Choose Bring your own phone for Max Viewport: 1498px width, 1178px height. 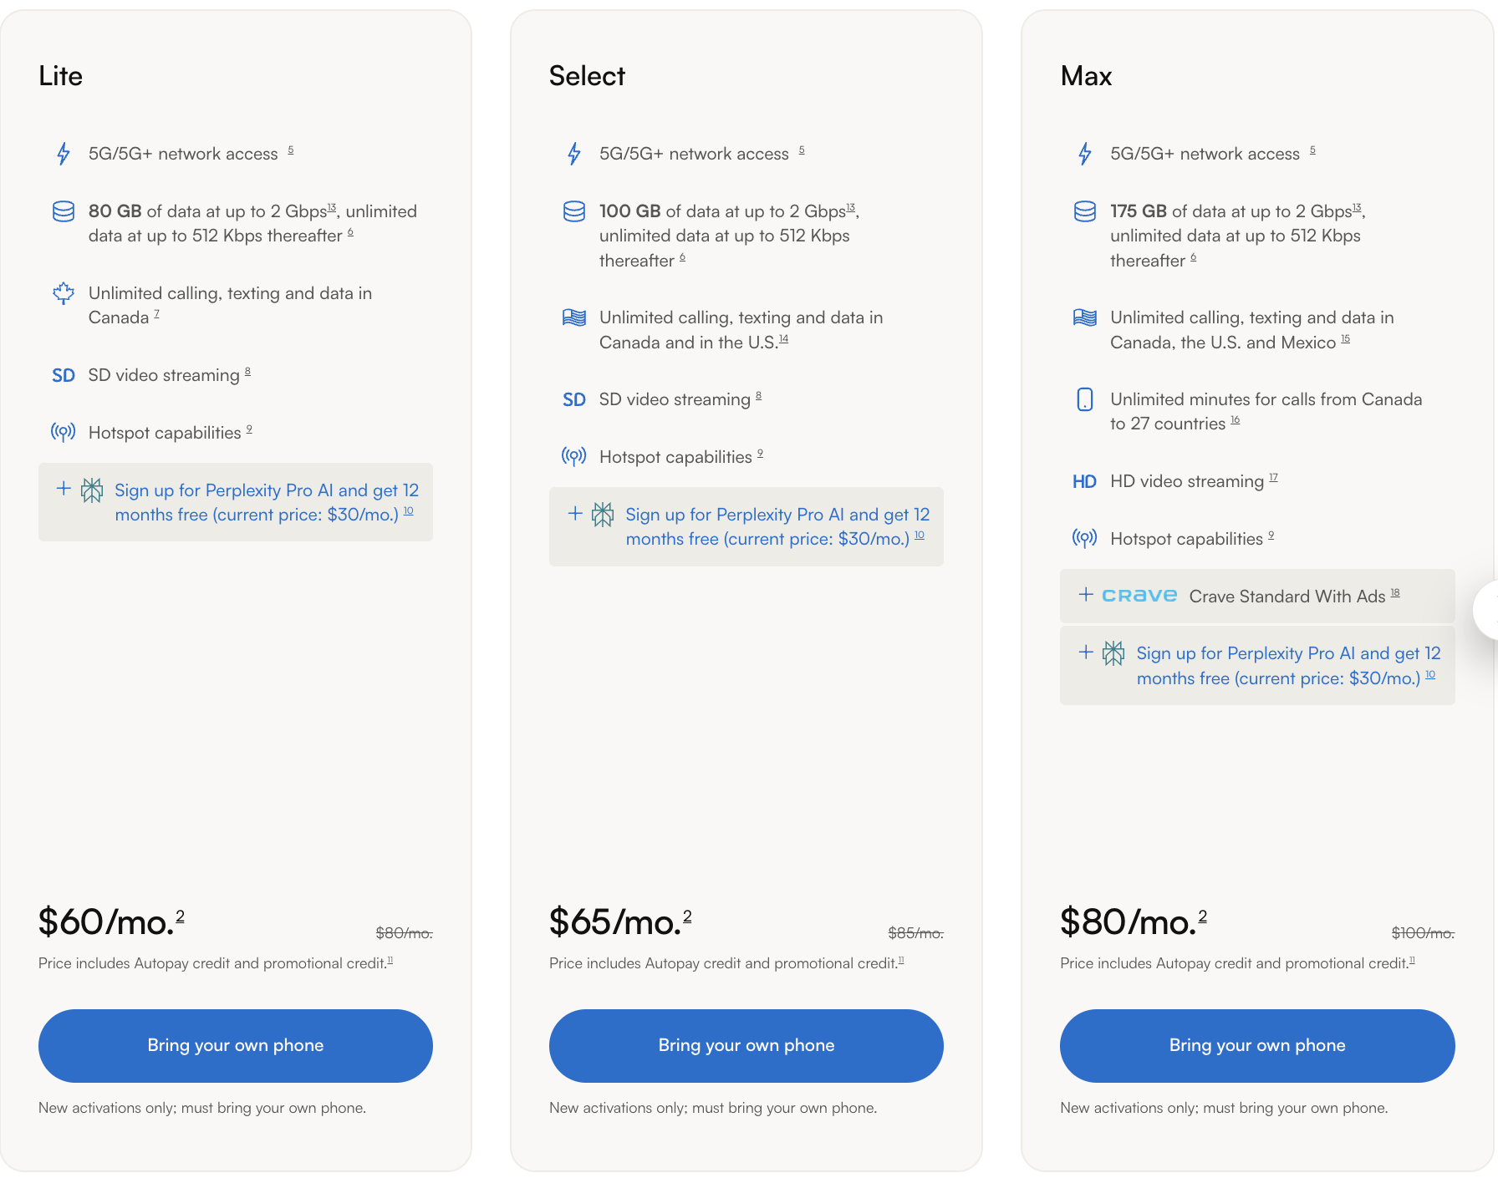tap(1257, 1046)
